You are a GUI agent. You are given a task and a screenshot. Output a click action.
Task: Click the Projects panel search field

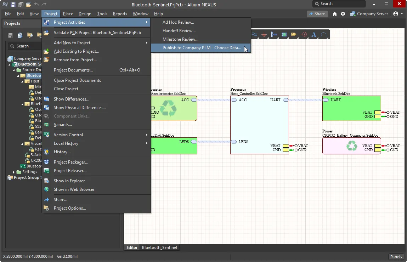pos(25,46)
